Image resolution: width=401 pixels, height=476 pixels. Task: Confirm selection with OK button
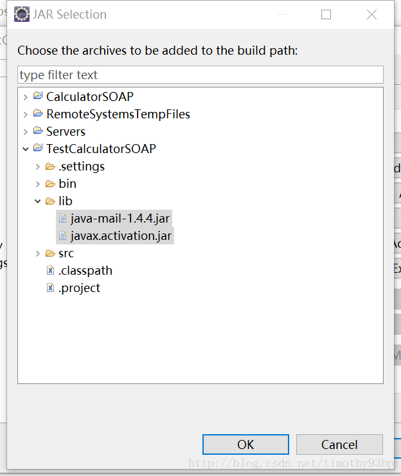tap(245, 444)
